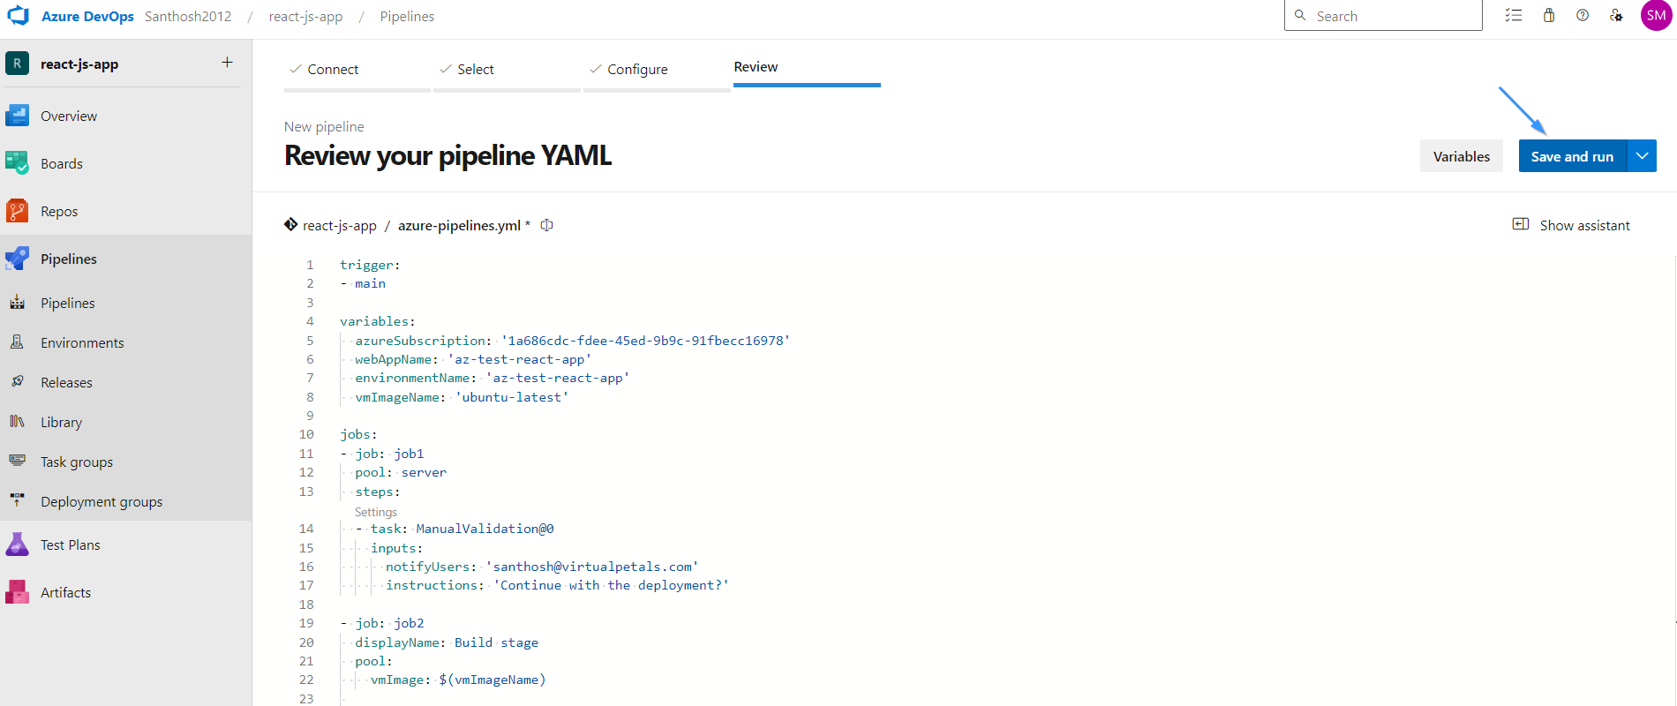Click into the top Search field
Viewport: 1677px width, 706px height.
(x=1383, y=16)
